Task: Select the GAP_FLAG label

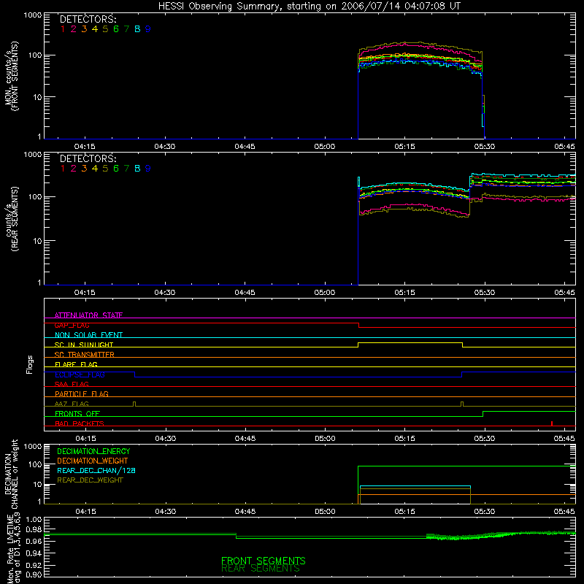Action: click(72, 325)
